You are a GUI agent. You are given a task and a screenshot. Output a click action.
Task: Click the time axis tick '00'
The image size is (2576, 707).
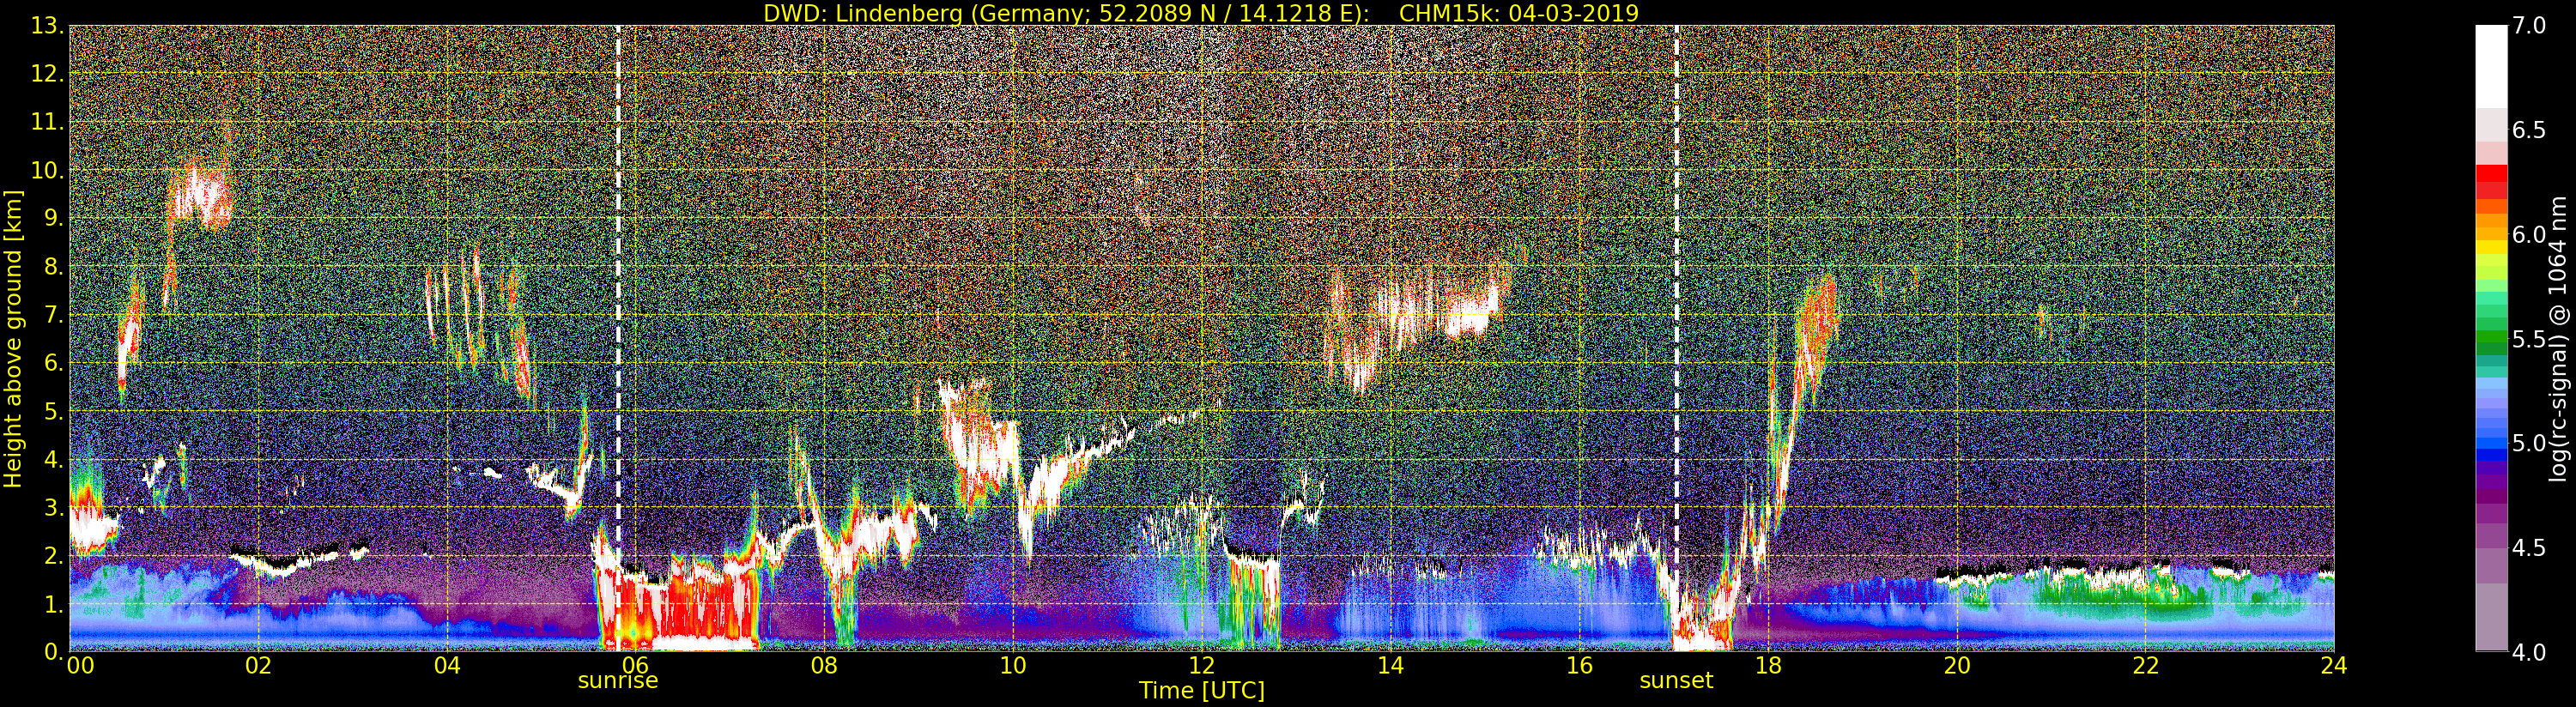coord(80,665)
